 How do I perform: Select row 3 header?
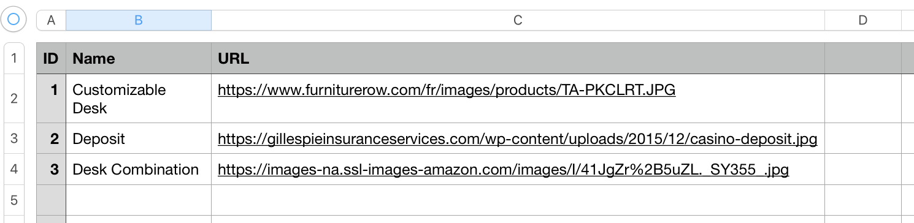tap(14, 138)
